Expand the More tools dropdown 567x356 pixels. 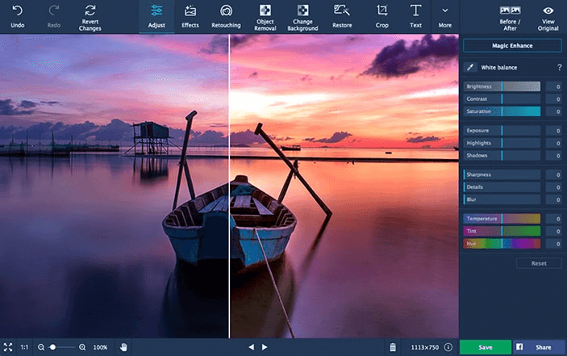pos(444,16)
